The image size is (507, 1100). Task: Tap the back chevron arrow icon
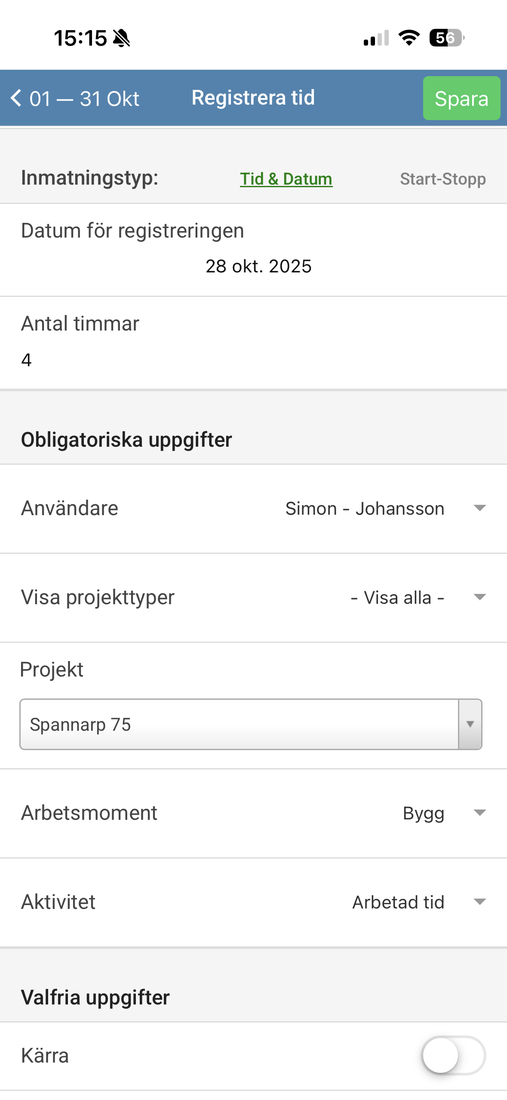click(x=16, y=98)
